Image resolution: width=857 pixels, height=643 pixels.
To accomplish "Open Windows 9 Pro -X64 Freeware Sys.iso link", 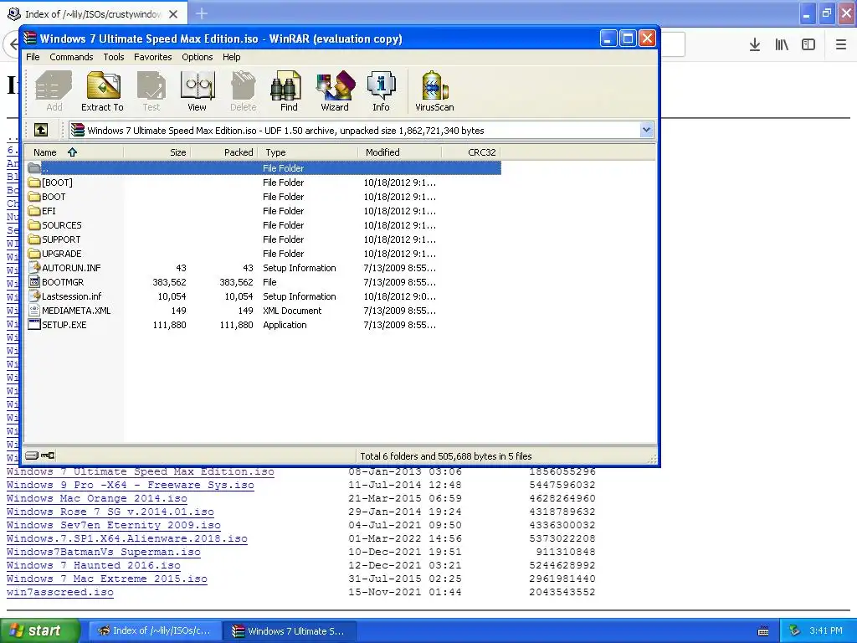I will (130, 485).
